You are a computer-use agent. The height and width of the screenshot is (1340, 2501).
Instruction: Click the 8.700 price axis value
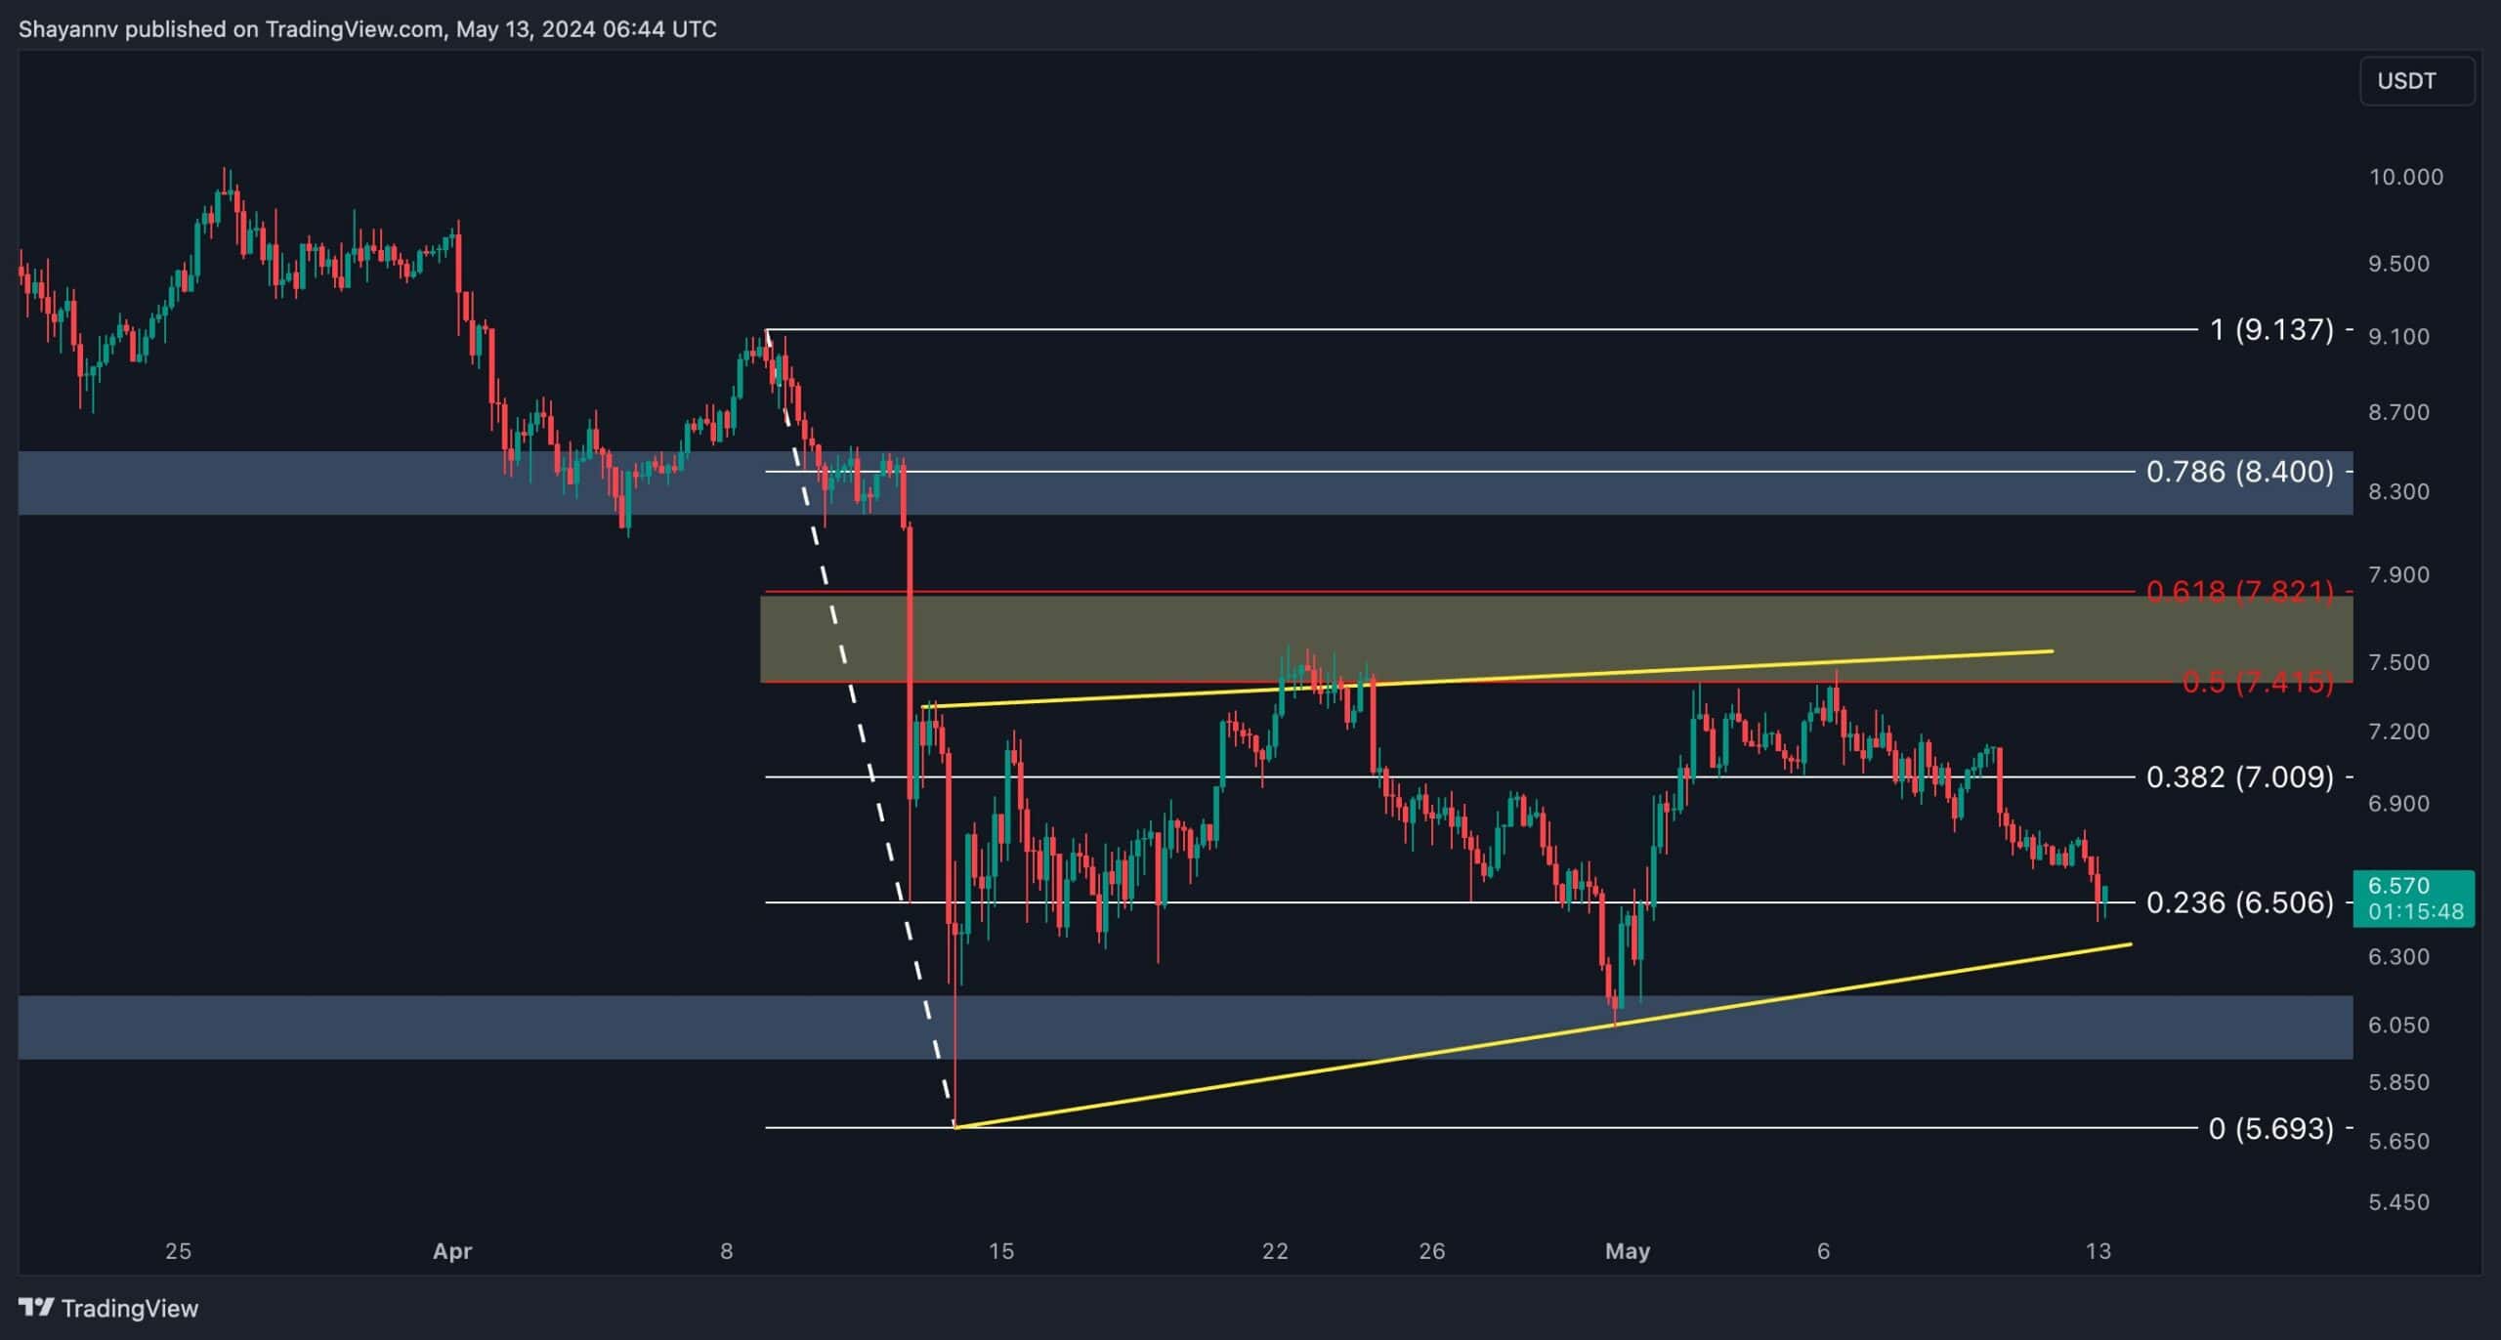[x=2398, y=412]
